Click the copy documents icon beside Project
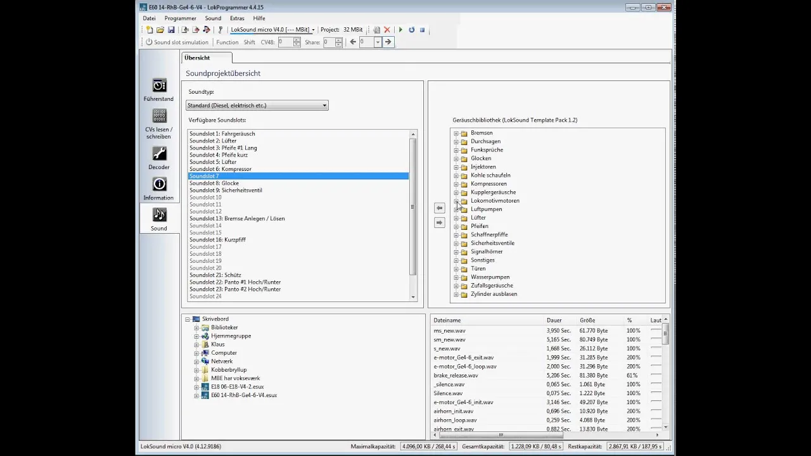The width and height of the screenshot is (811, 456). pyautogui.click(x=376, y=30)
